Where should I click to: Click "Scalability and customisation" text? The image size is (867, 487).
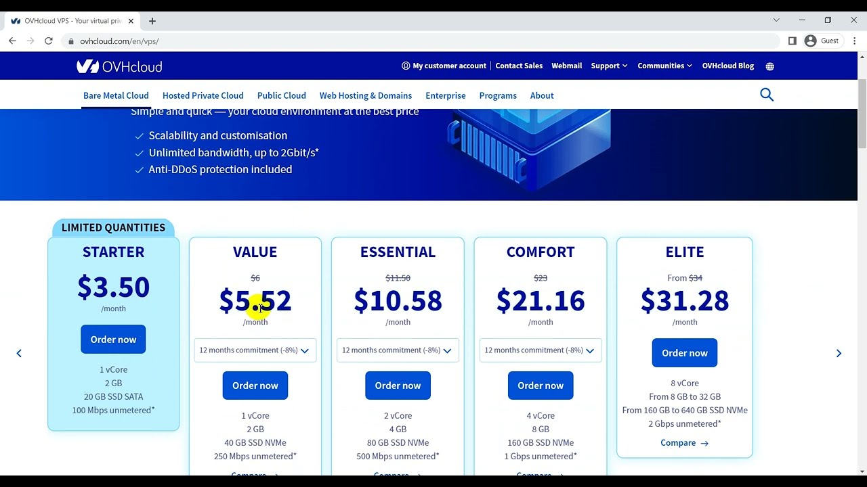218,136
